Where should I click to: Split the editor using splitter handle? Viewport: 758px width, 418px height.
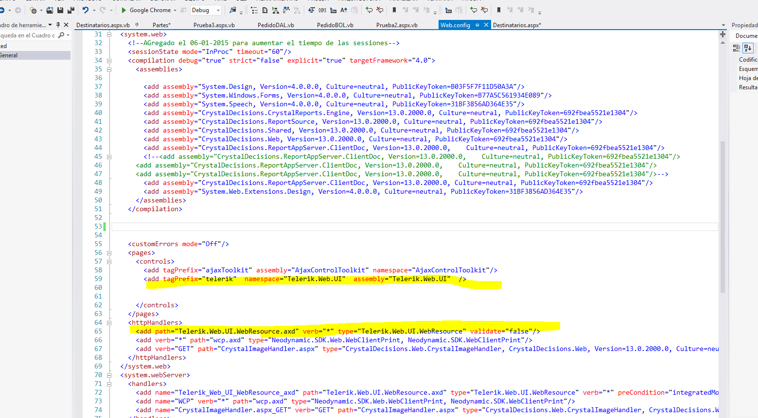click(723, 34)
